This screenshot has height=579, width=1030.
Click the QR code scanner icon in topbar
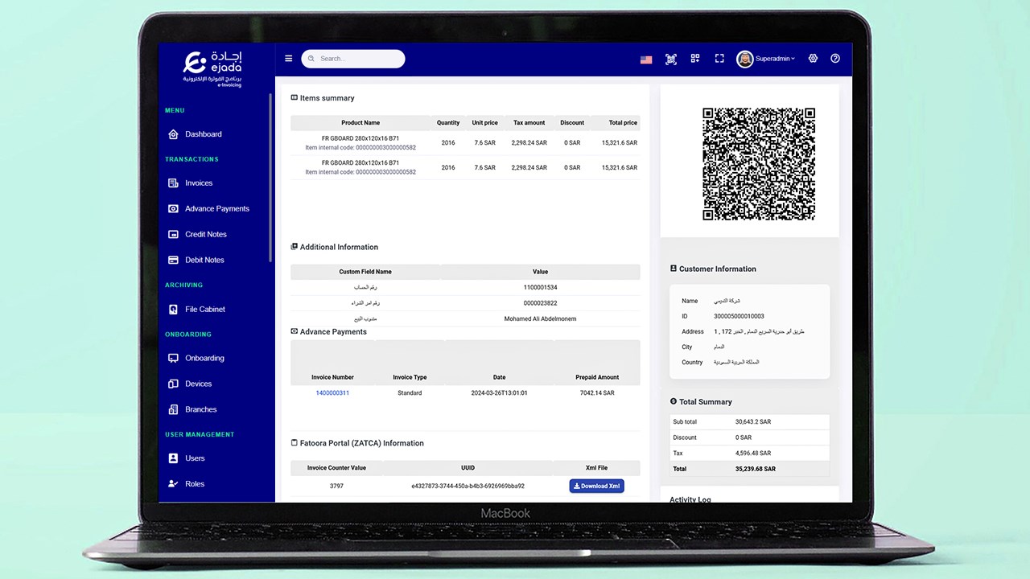[x=670, y=58]
